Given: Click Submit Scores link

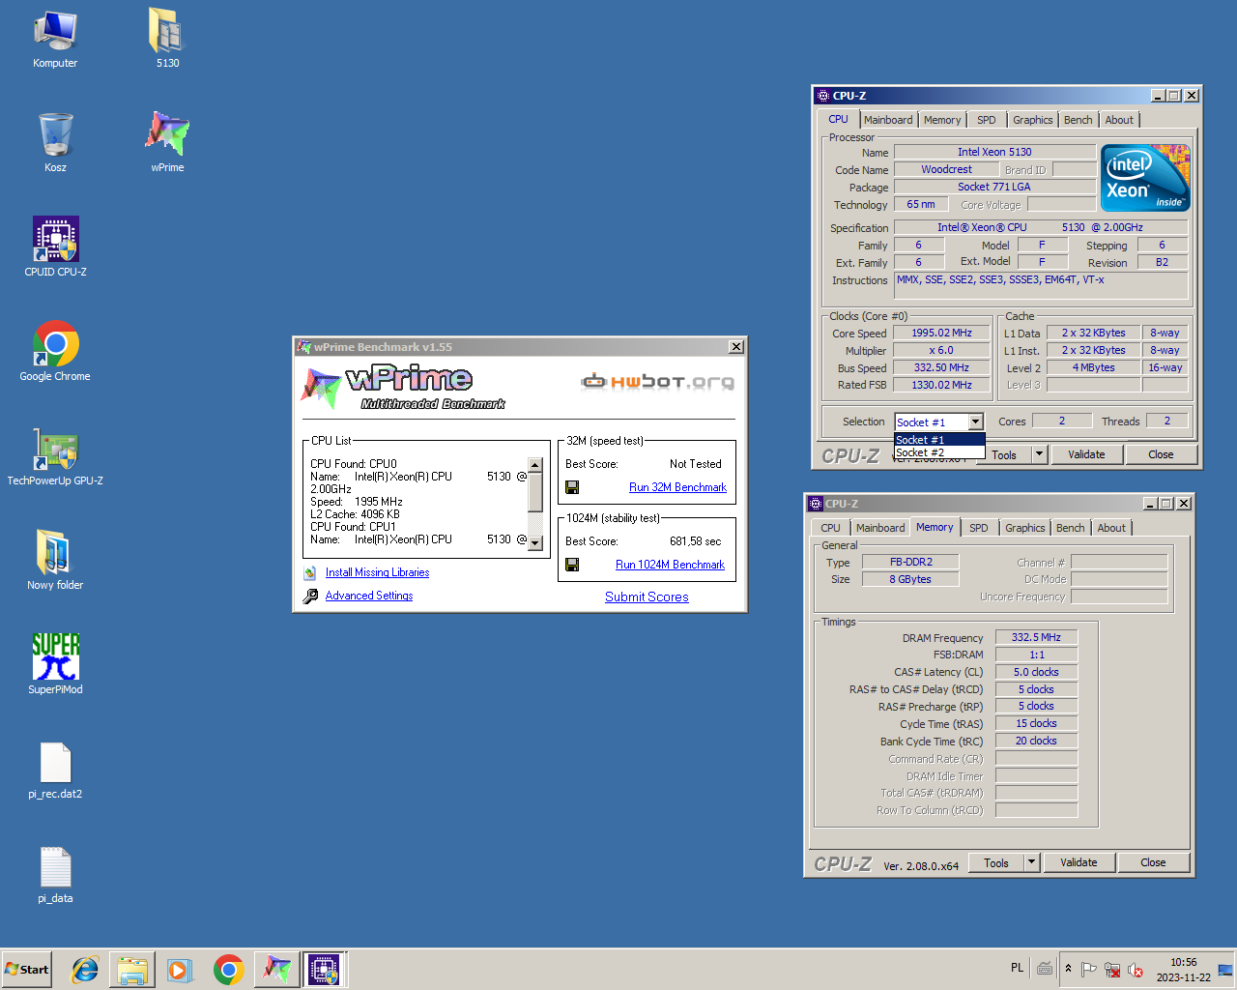Looking at the screenshot, I should pyautogui.click(x=647, y=597).
